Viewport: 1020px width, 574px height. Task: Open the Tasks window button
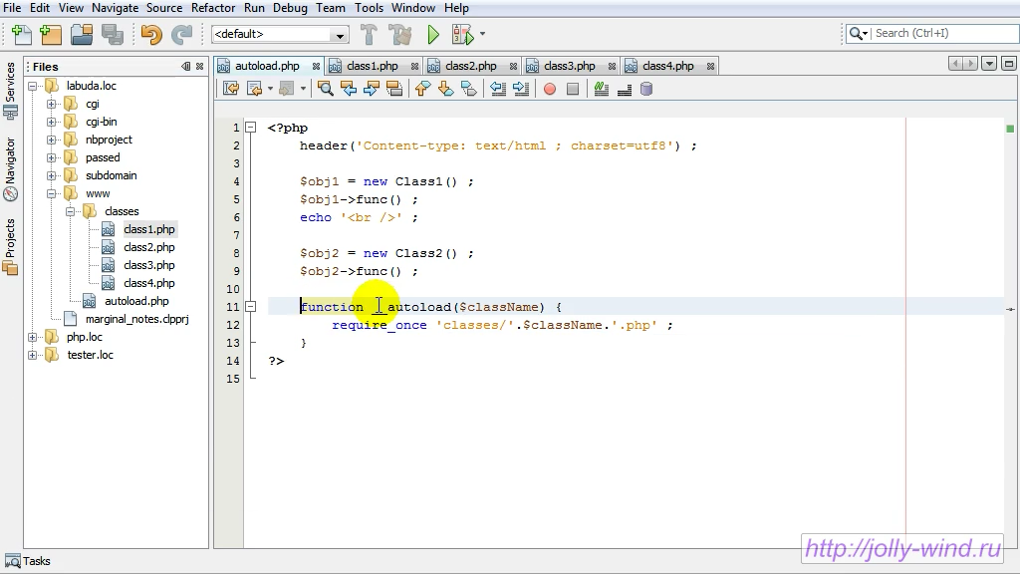click(27, 561)
